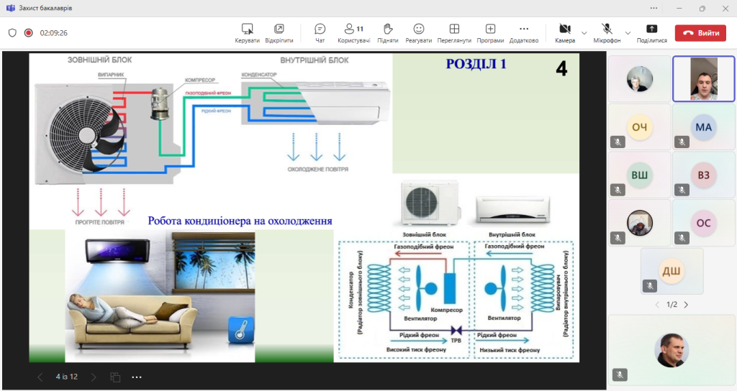Screen dimensions: 737x391
Task: Open Додатково more options menu
Action: pyautogui.click(x=523, y=32)
